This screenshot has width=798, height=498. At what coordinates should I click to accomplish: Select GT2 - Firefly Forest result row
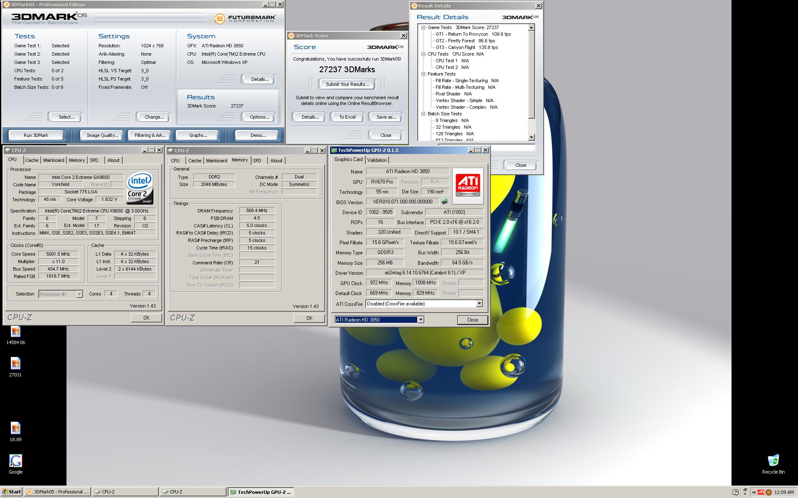pos(465,41)
